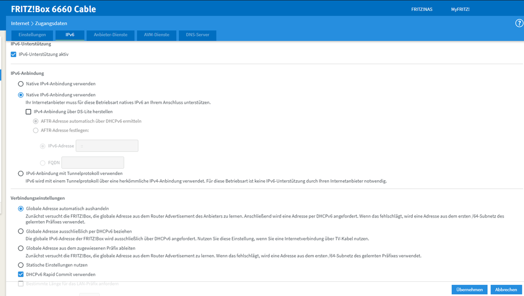
Task: Click the Verbindungseinstellungen section heading
Action: 38,198
